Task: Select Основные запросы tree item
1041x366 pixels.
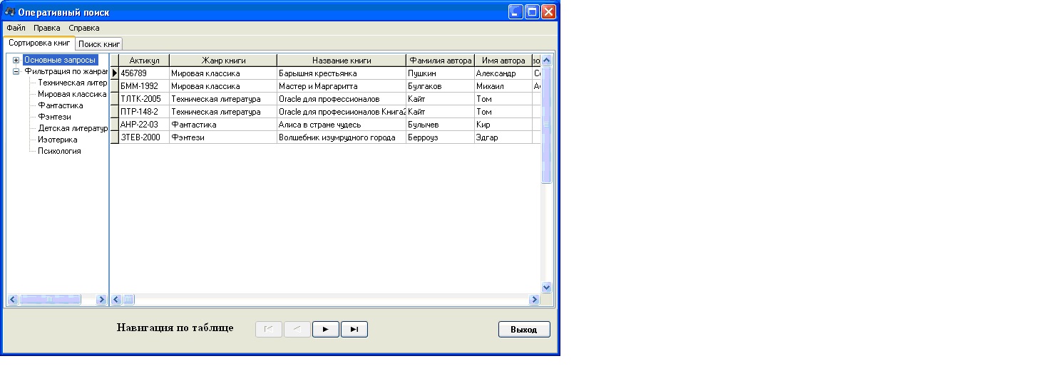Action: tap(60, 60)
